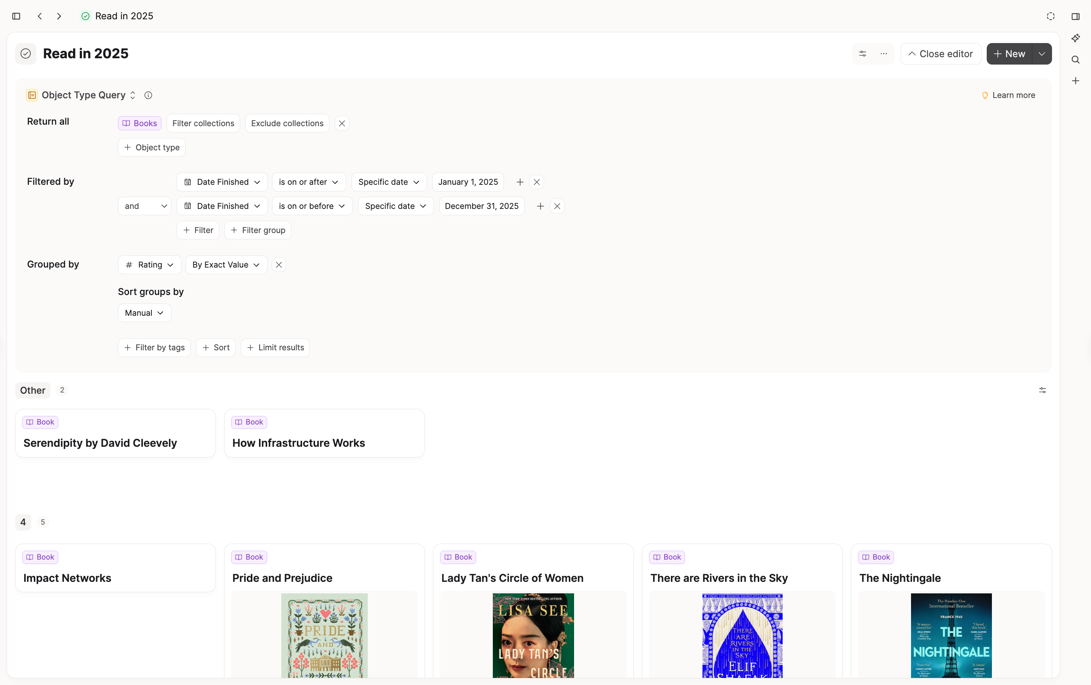Open group display settings icon beside Other
This screenshot has height=685, width=1091.
tap(1042, 390)
